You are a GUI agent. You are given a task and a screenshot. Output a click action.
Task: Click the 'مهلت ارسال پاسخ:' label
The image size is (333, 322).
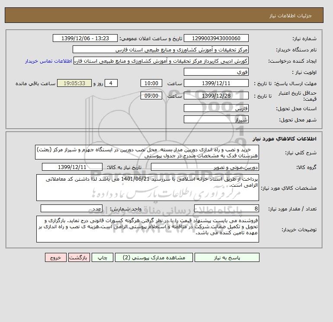[295, 83]
